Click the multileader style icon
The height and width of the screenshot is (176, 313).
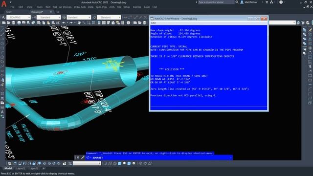click(94, 18)
